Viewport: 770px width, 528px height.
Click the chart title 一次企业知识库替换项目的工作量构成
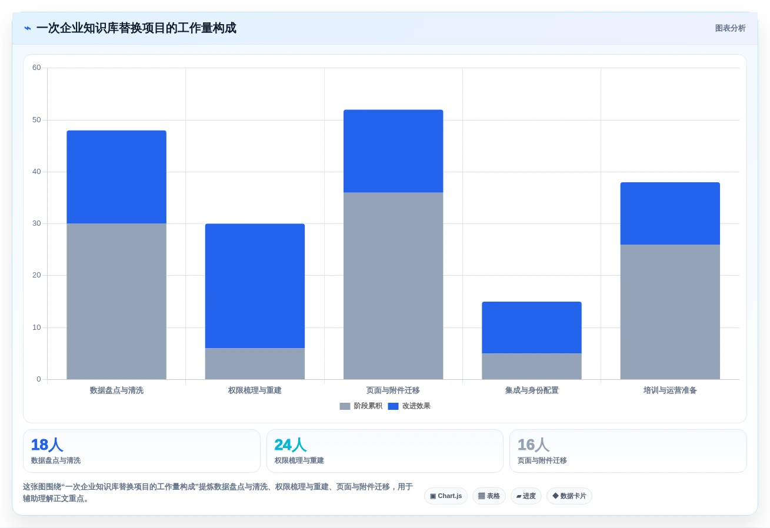click(136, 28)
